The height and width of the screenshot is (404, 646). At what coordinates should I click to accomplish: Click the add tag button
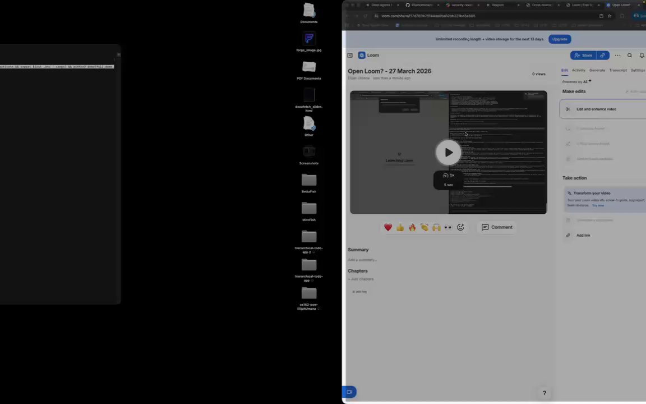(359, 292)
